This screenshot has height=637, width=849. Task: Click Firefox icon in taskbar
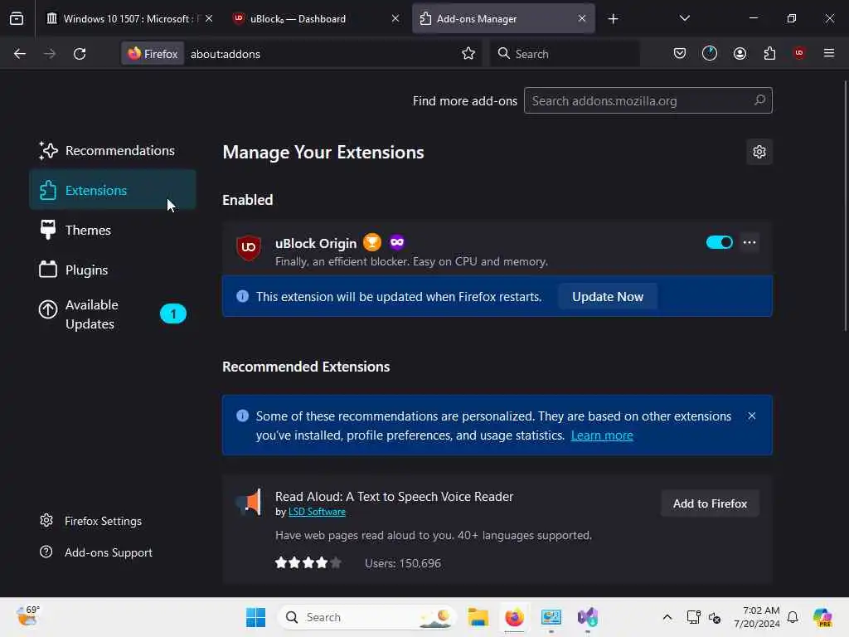tap(514, 617)
